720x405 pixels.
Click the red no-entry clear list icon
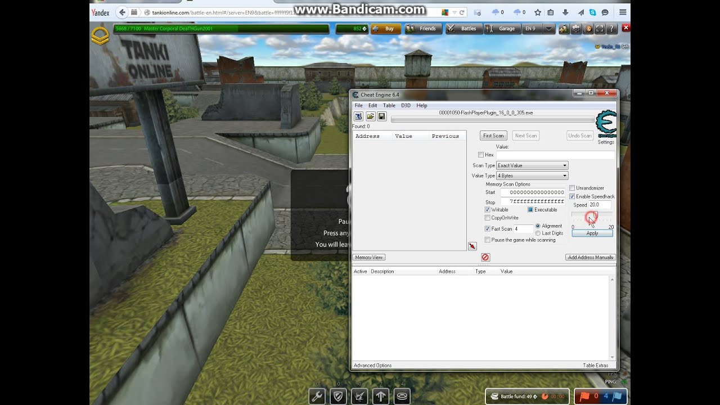(485, 257)
